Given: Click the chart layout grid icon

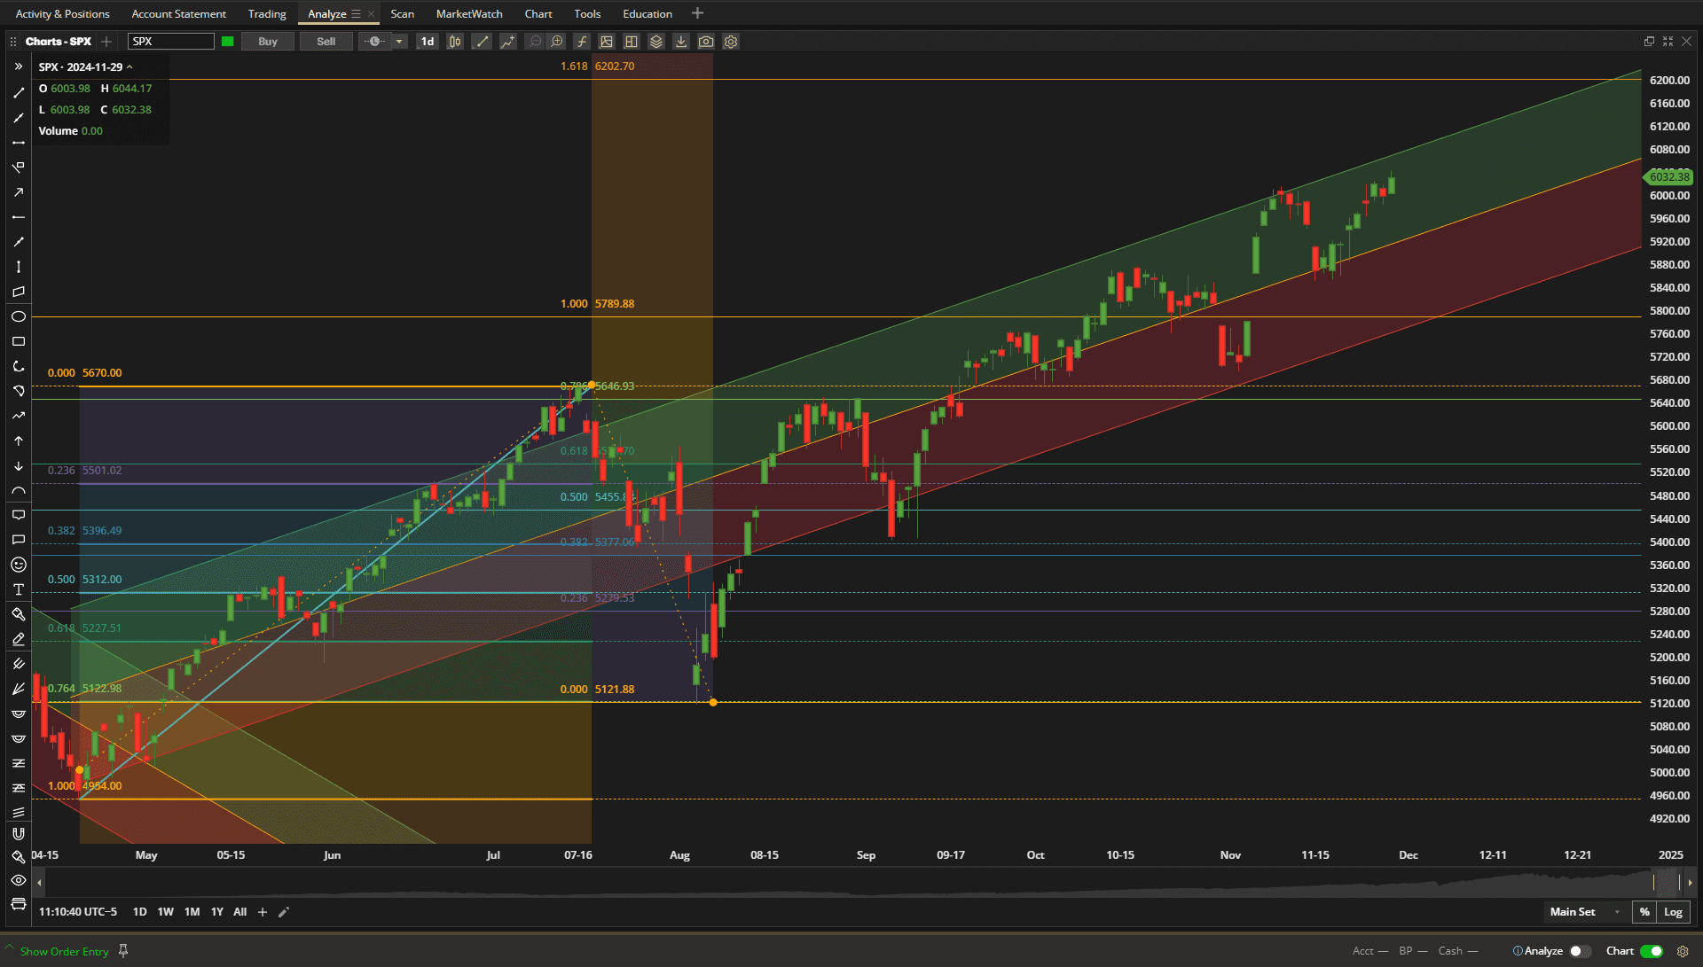Looking at the screenshot, I should [632, 42].
